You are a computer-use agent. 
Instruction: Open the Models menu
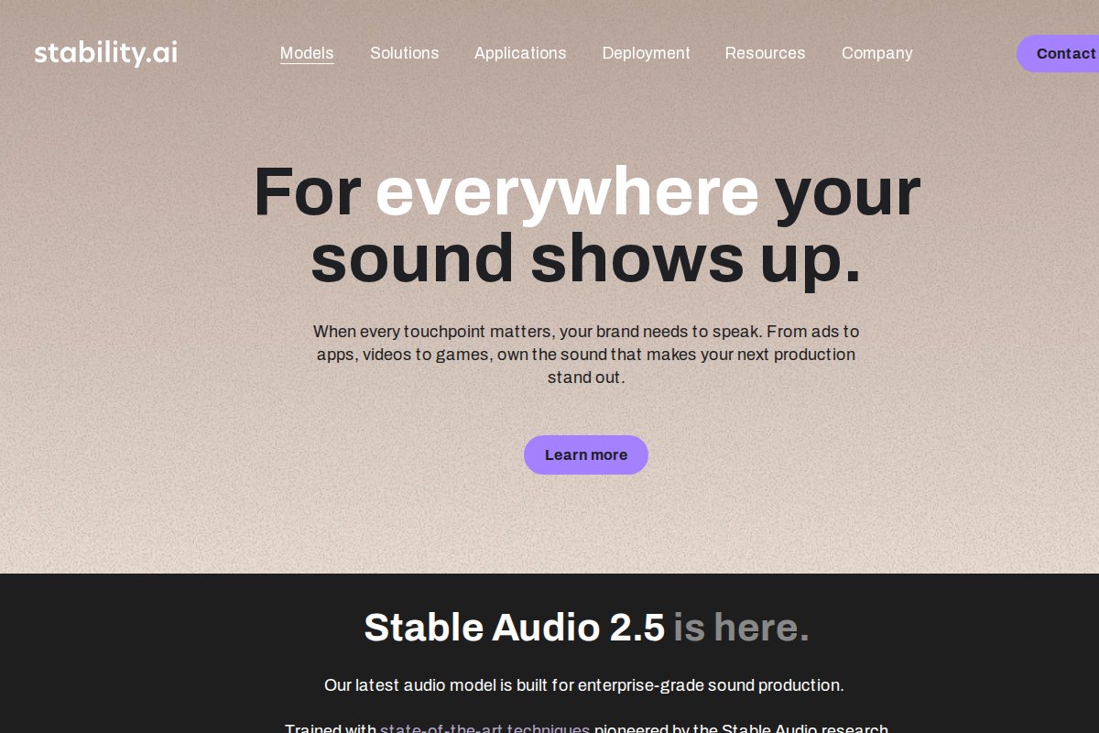tap(307, 53)
